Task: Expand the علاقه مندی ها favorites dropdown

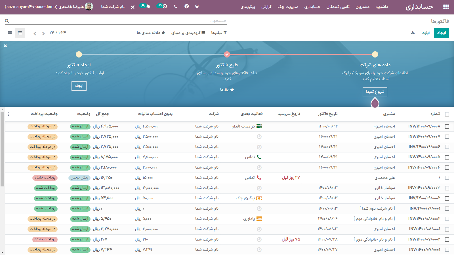Action: pos(151,33)
